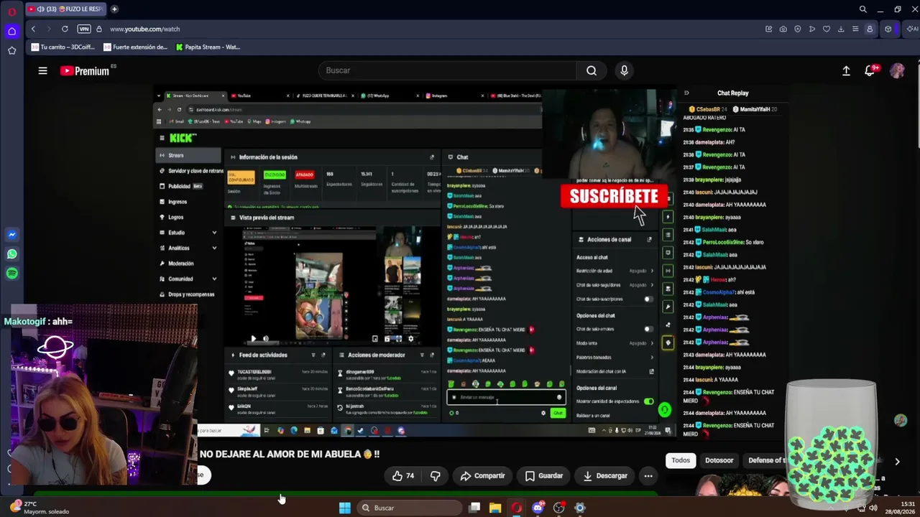Click Moderación in the Kick sidebar video
Image resolution: width=920 pixels, height=517 pixels.
coord(181,264)
